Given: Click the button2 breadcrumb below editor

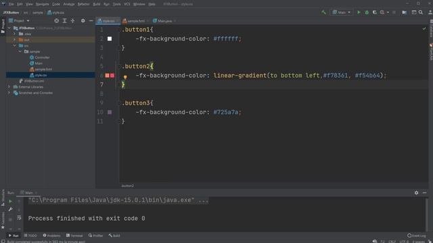Looking at the screenshot, I should [128, 186].
